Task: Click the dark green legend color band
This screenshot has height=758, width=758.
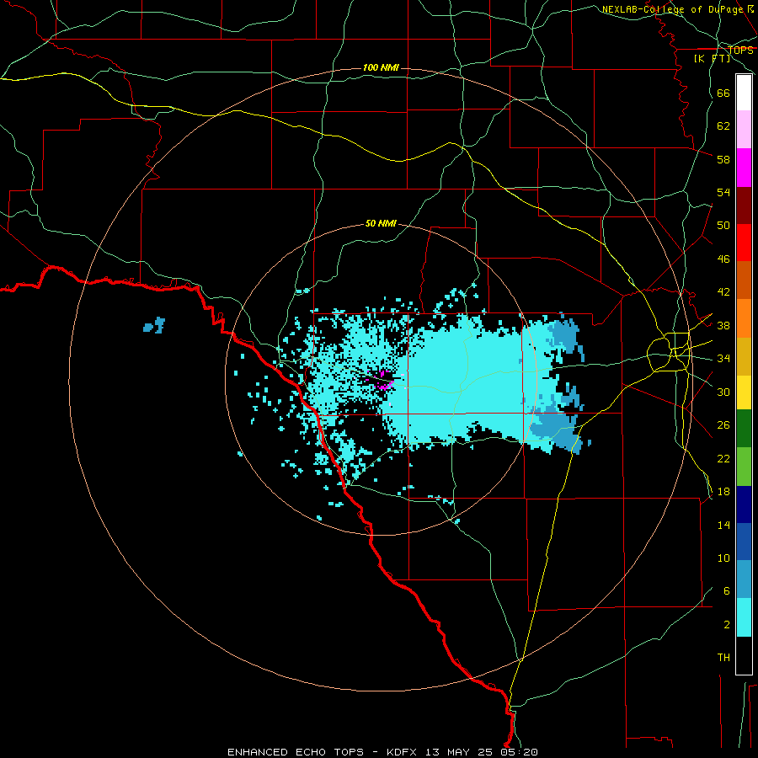Action: point(744,429)
